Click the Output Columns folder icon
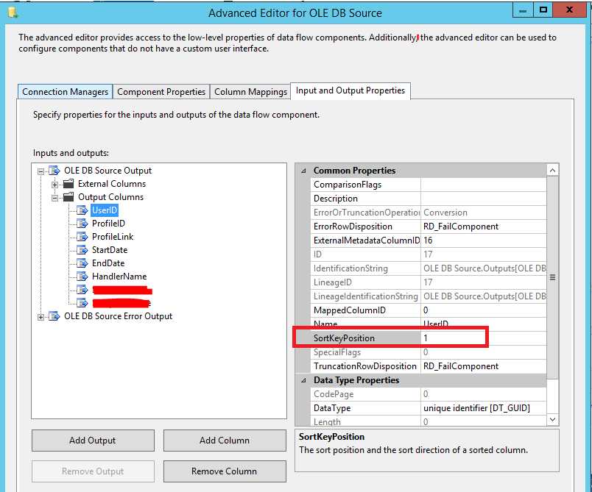This screenshot has height=492, width=592. 68,197
